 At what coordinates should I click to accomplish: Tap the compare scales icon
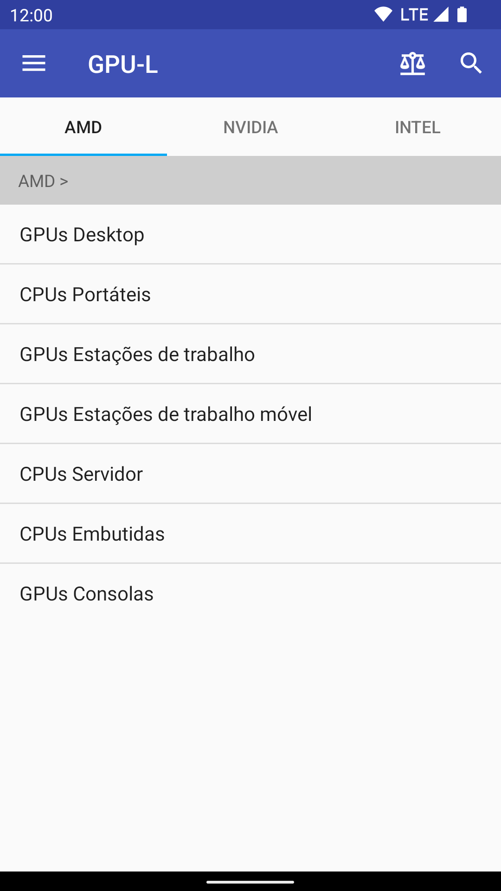coord(412,64)
